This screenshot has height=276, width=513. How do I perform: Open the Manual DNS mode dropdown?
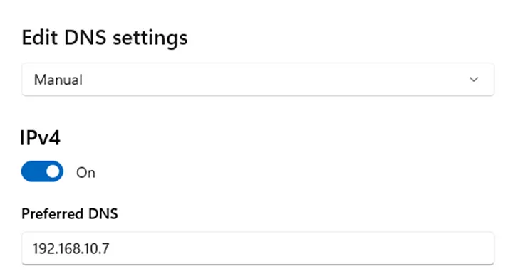pyautogui.click(x=258, y=80)
